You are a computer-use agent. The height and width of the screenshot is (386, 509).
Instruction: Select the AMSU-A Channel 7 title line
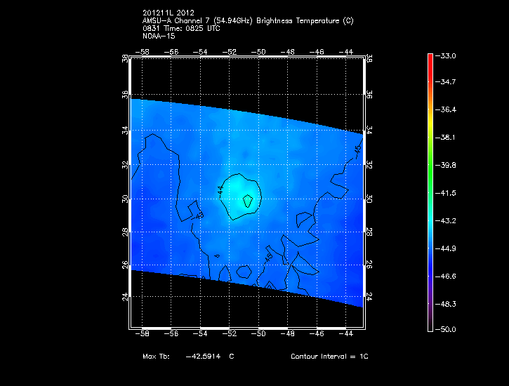[x=248, y=21]
